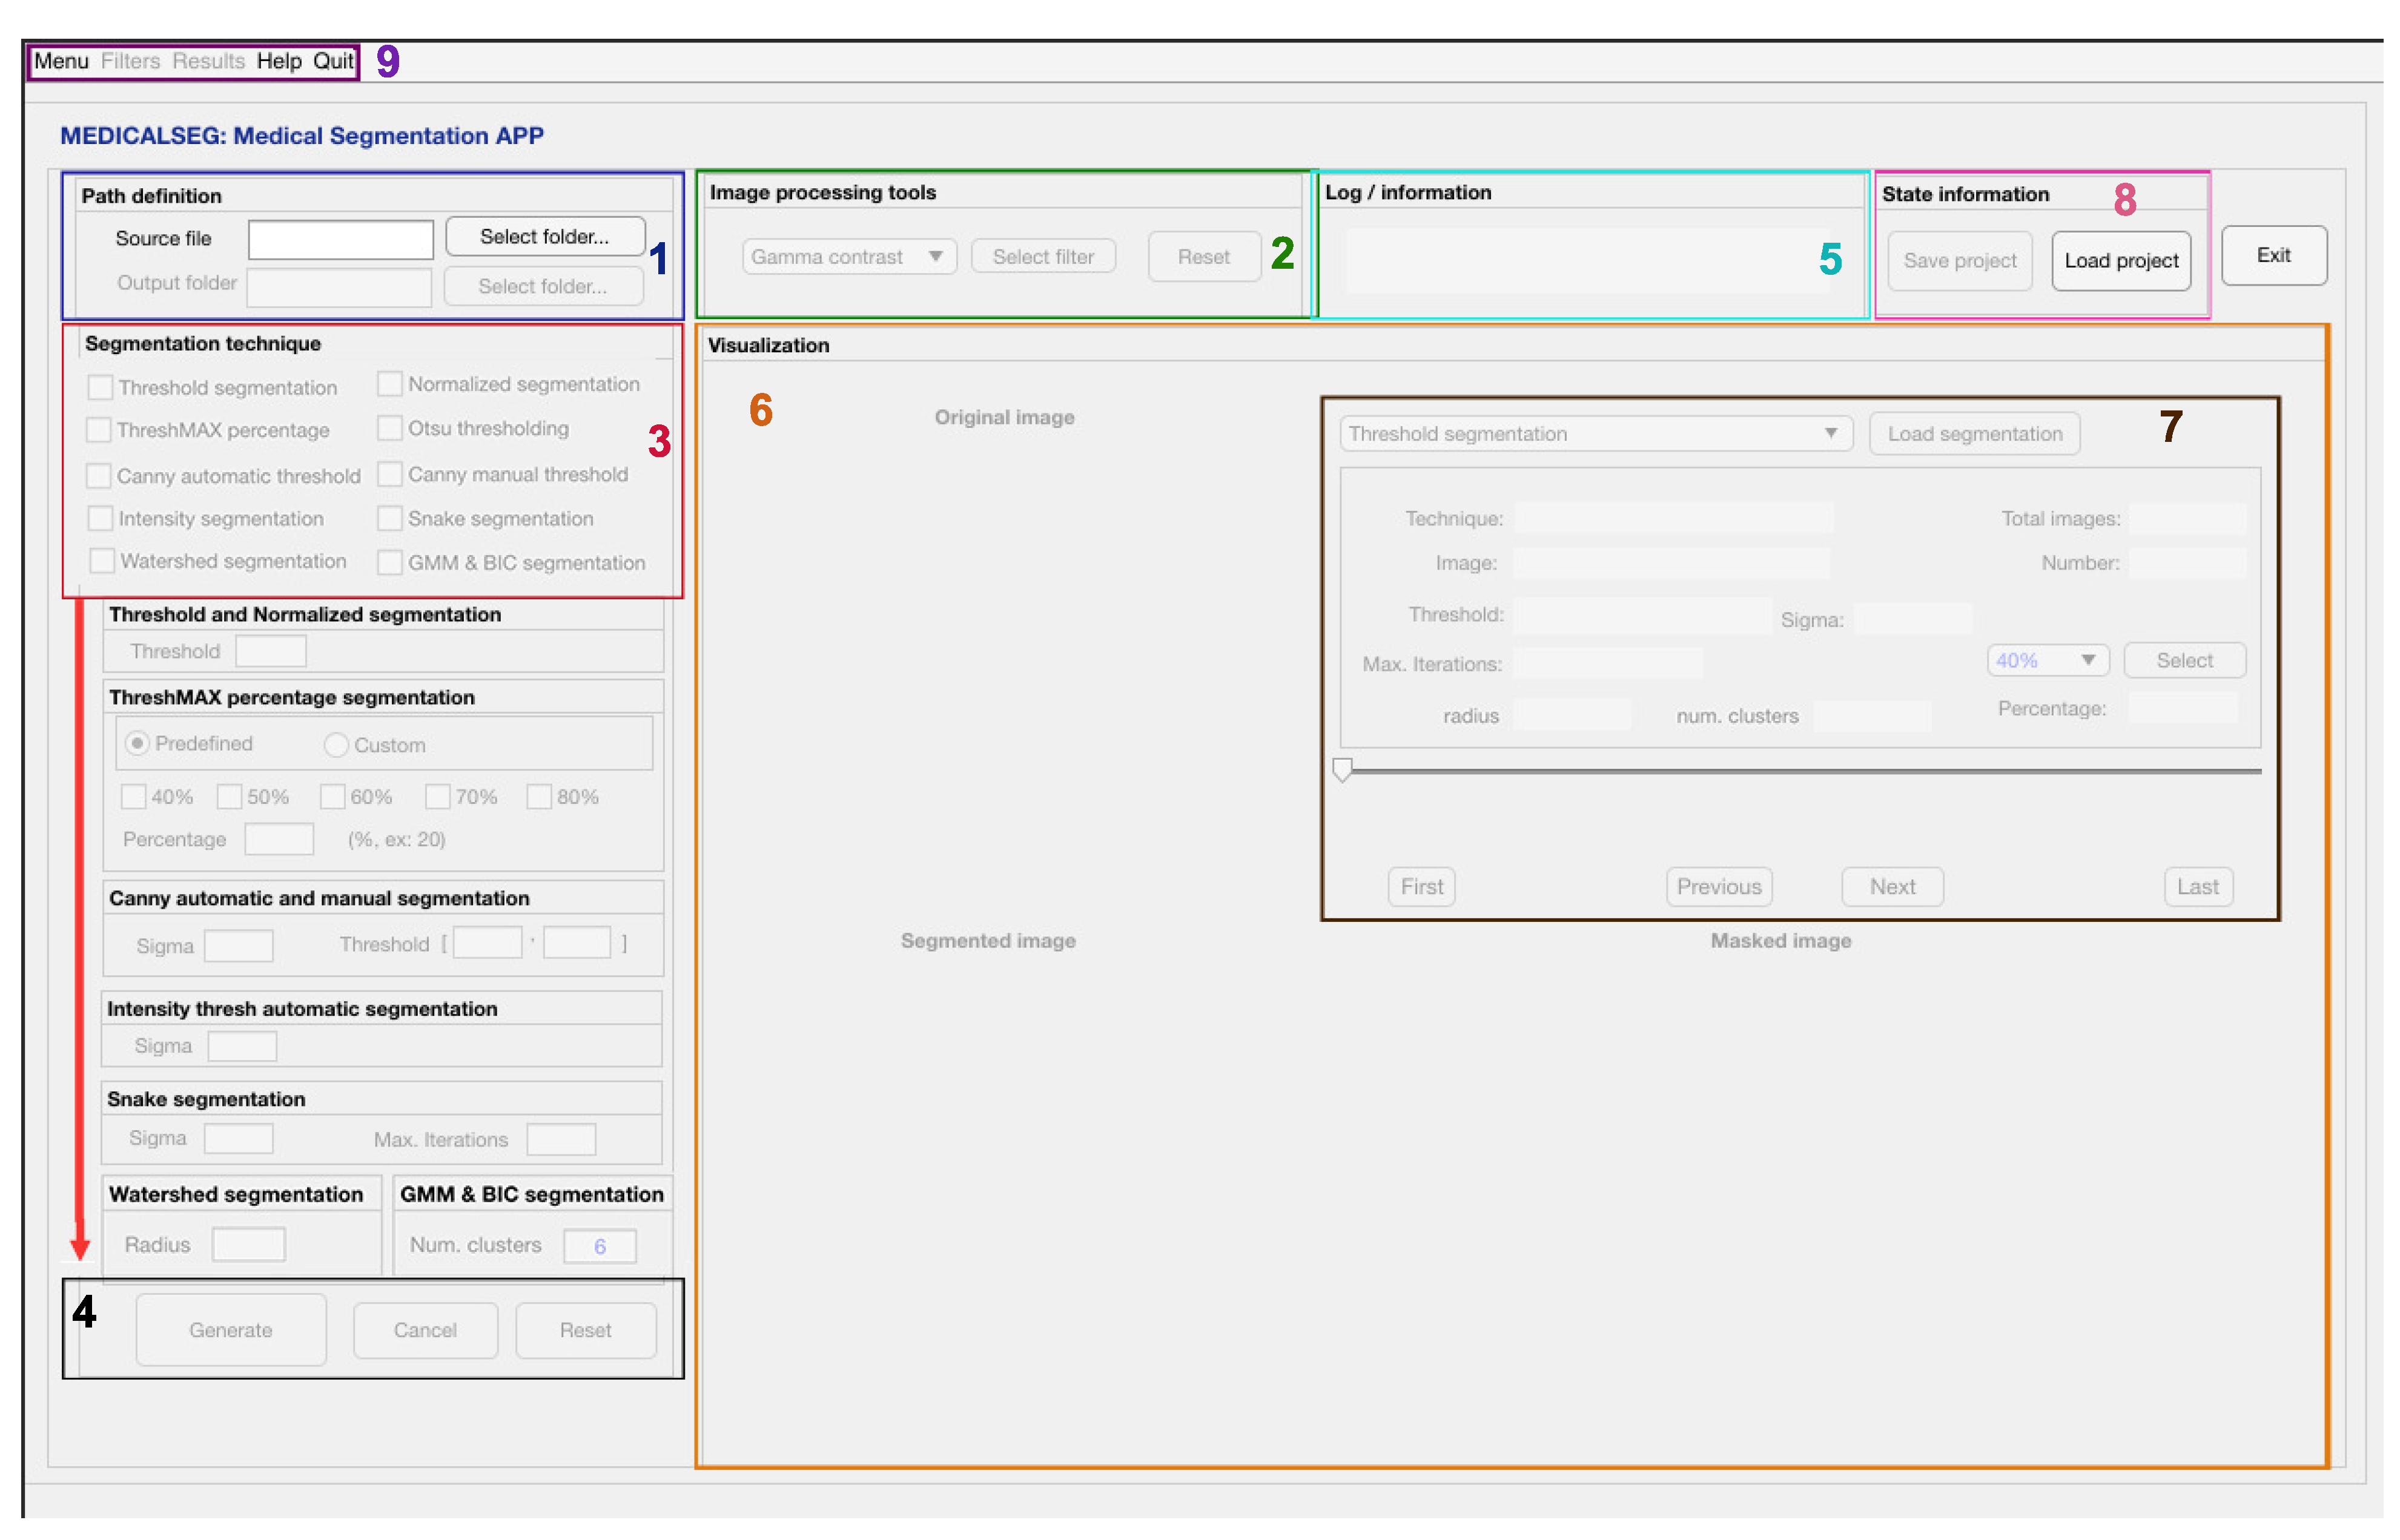Screen dimensions: 2400x1540
Task: Click the Source file text field
Action: click(x=340, y=239)
